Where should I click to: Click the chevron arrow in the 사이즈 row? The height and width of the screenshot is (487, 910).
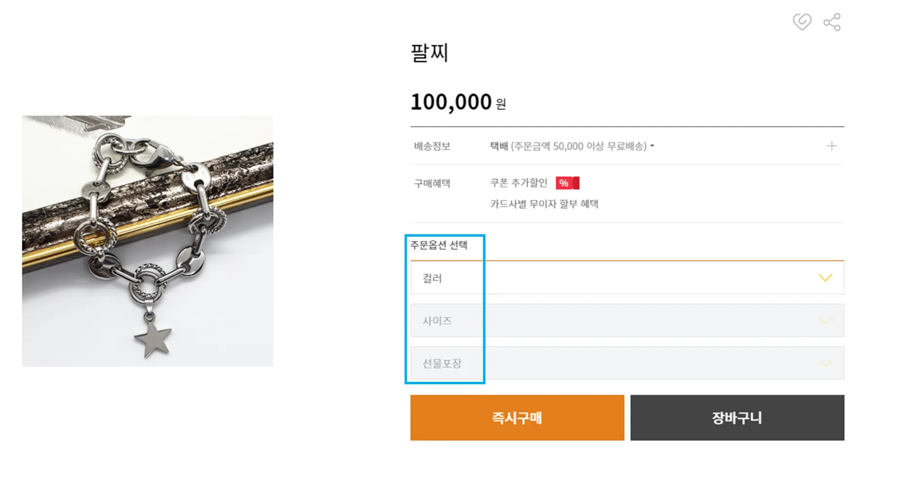[825, 320]
